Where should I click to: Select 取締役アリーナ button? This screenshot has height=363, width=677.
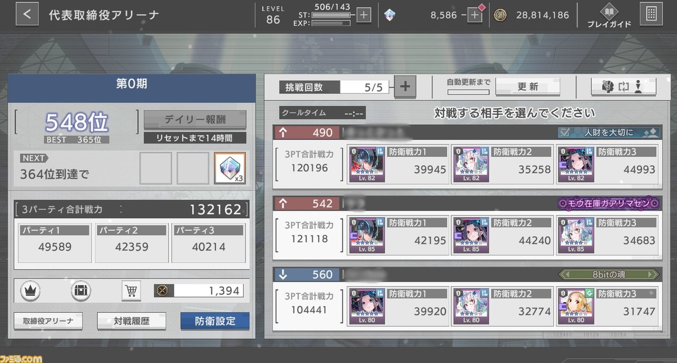pos(48,321)
